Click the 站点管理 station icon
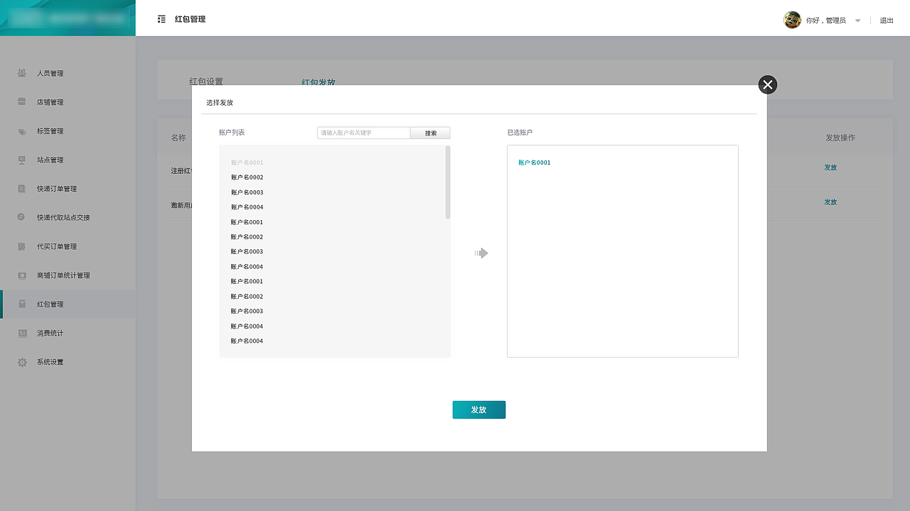 (22, 160)
